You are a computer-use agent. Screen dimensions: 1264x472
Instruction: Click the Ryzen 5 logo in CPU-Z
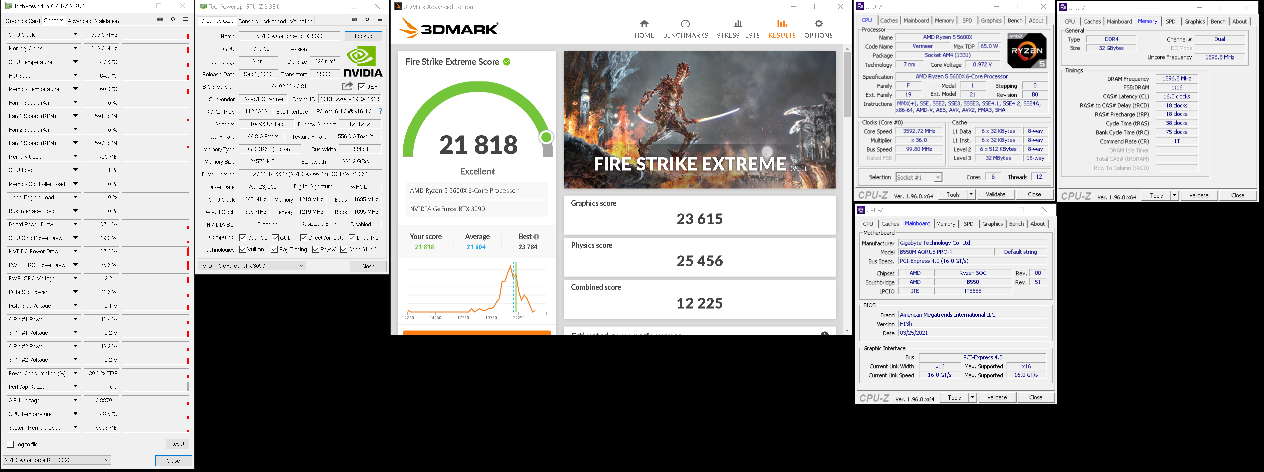click(1027, 50)
